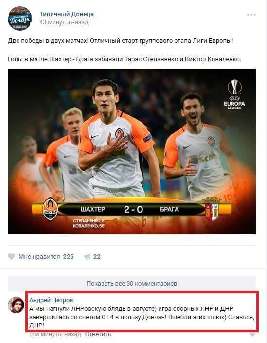267x343 pixels.
Task: Expand Показать все 30 комментариев
Action: 132,284
